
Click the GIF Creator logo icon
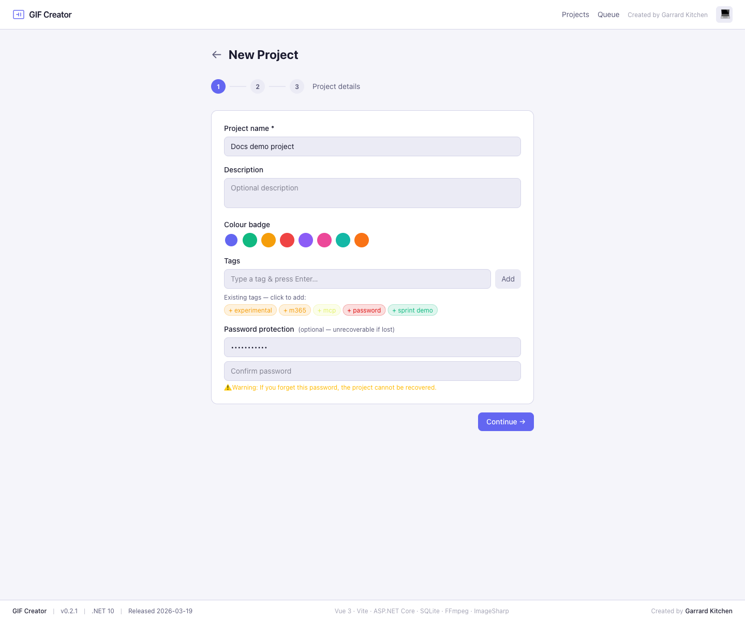pos(19,14)
